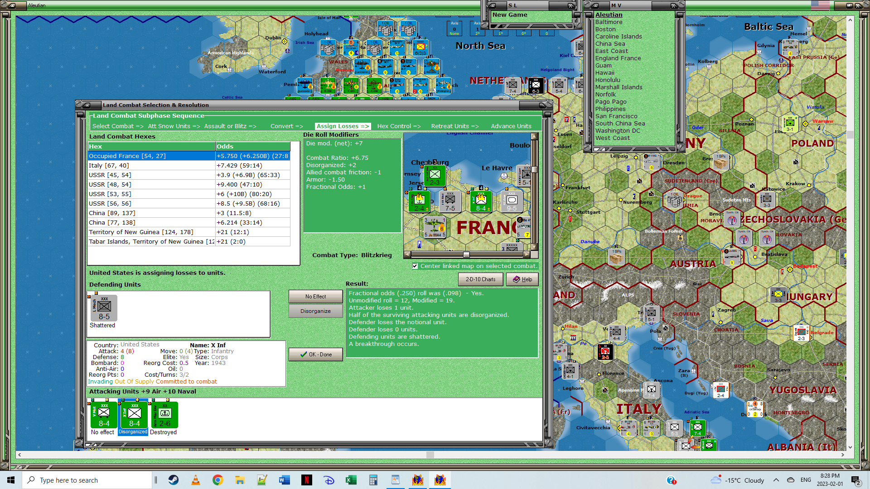Open the Windows notification center
Screen dimensions: 870x489
click(x=856, y=480)
